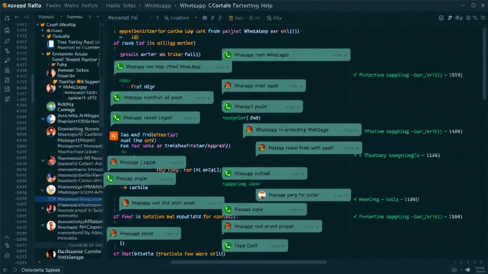Open the chevron on the 'Whatapy we Hop ofted WhatsApp' bubble
This screenshot has width=488, height=274.
pyautogui.click(x=227, y=67)
